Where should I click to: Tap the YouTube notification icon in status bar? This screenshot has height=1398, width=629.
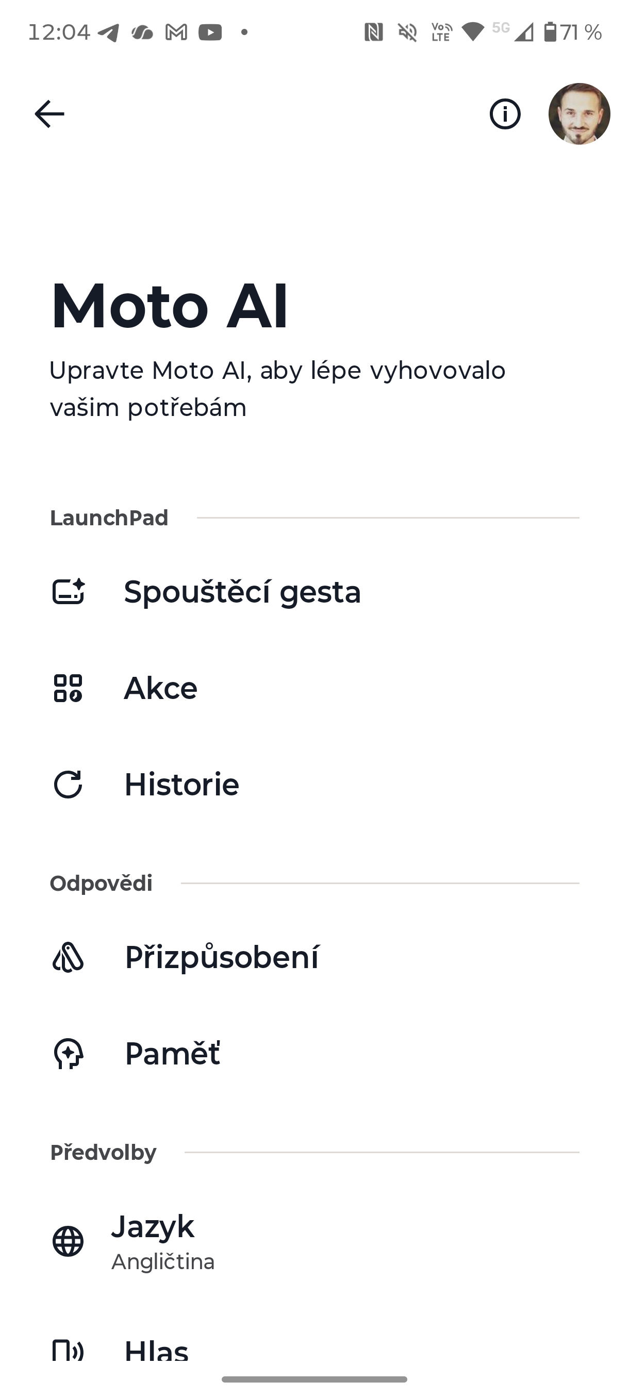[x=210, y=32]
